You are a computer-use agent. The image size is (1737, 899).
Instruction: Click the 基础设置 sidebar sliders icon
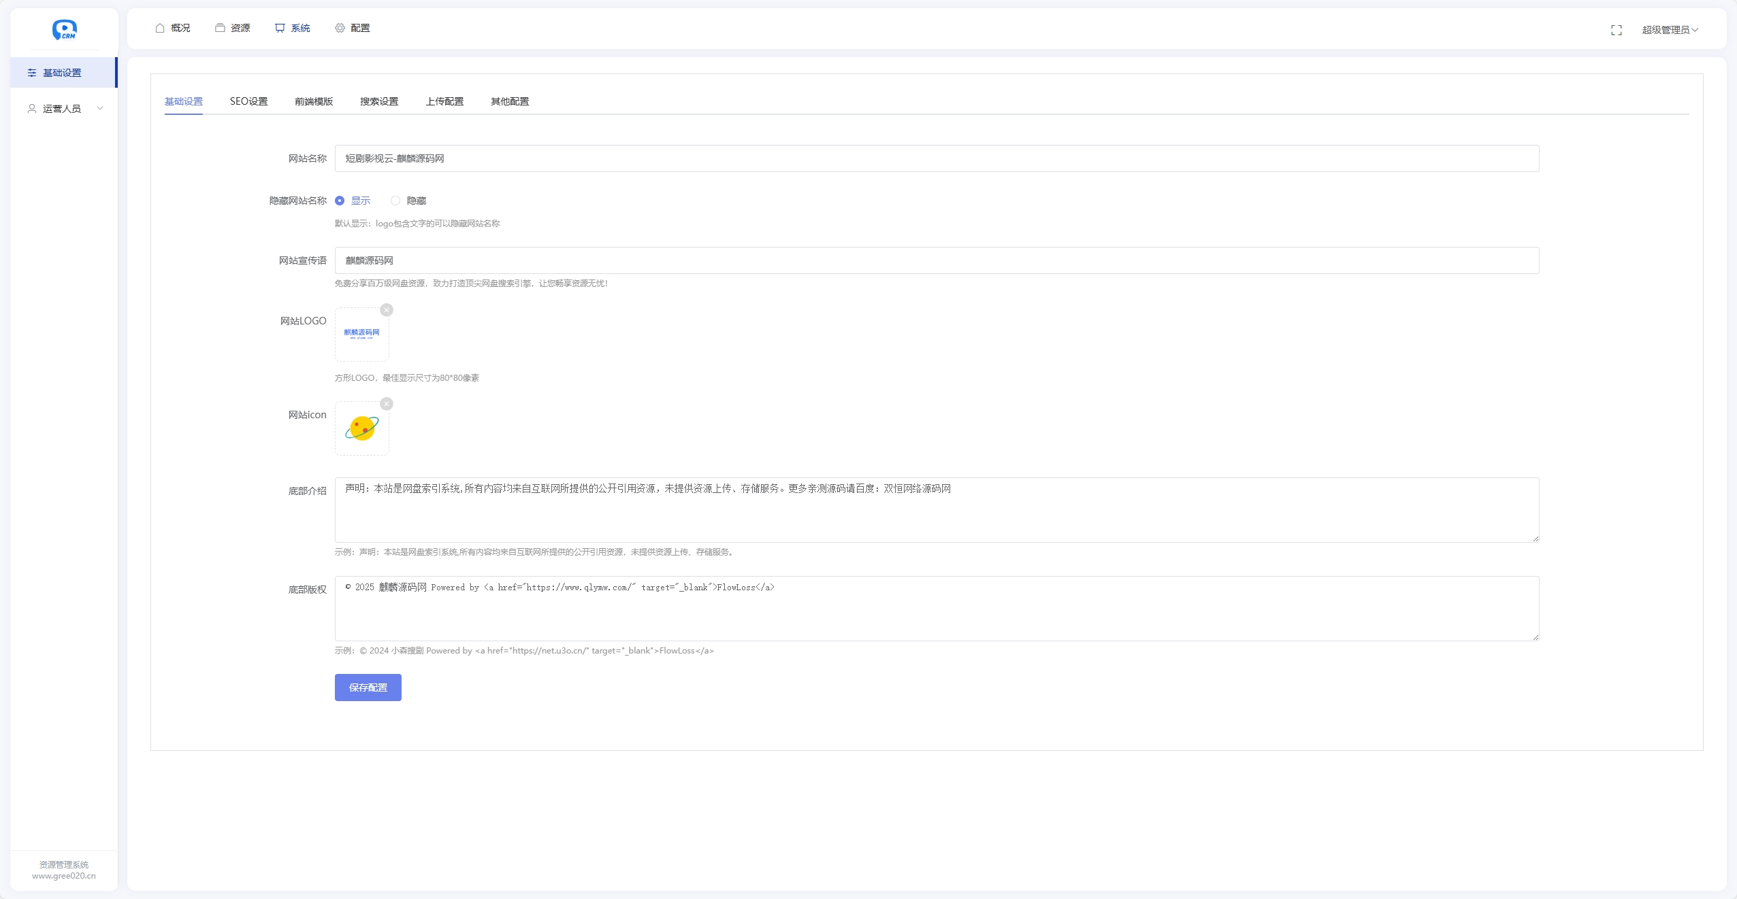click(32, 73)
